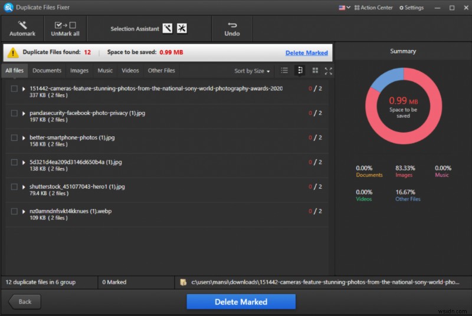
Task: Click '12 duplicate files in 6 group' status
Action: (41, 282)
